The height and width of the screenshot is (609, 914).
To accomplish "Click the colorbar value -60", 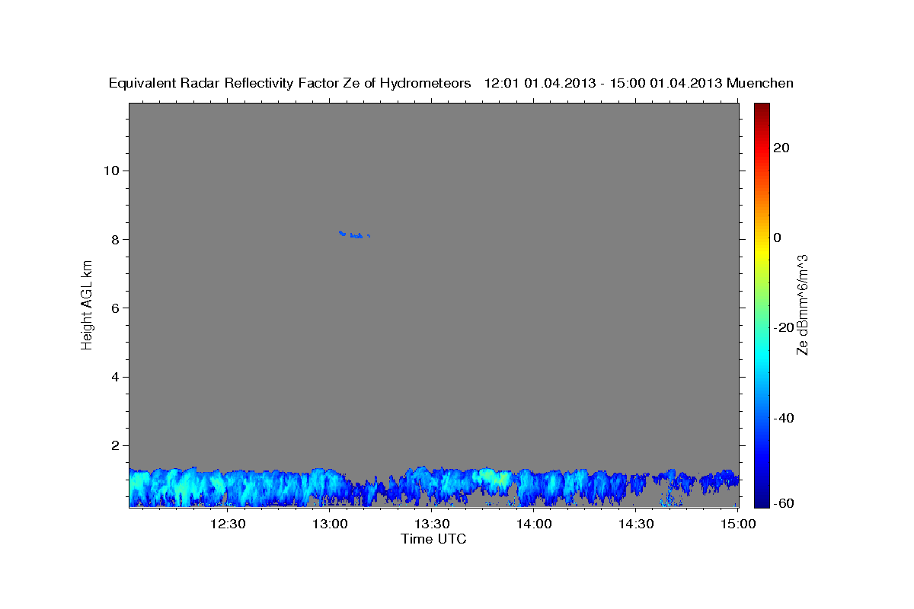I will click(785, 504).
